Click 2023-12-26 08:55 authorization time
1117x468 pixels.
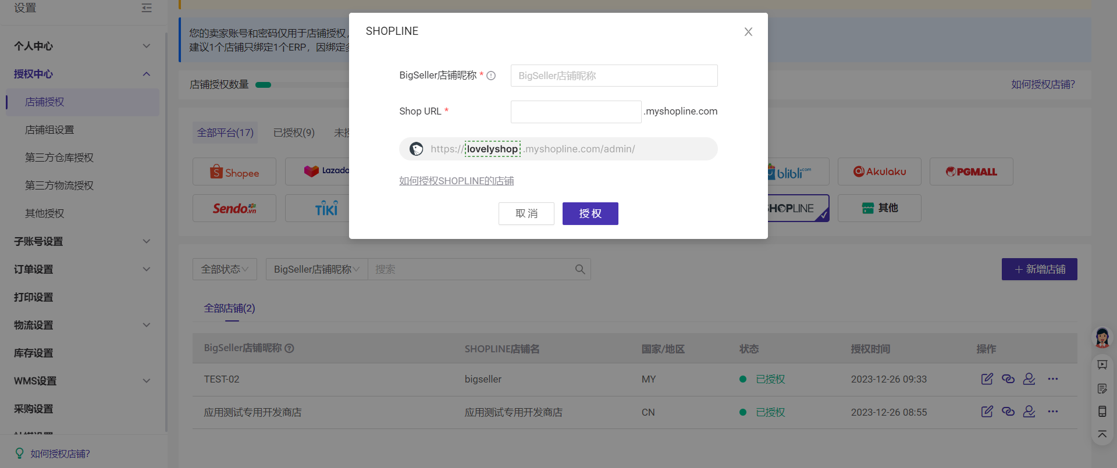pyautogui.click(x=889, y=412)
